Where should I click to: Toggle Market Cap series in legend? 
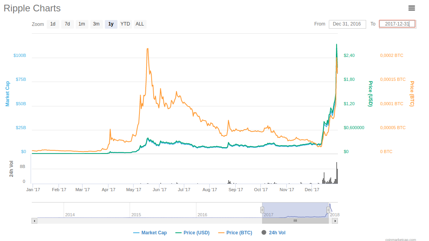tap(150, 233)
